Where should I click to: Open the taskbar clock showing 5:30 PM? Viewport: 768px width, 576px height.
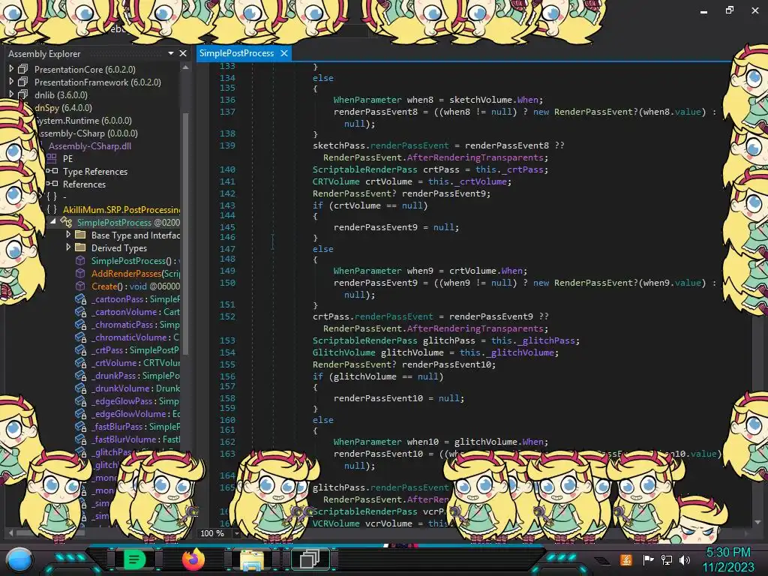728,559
